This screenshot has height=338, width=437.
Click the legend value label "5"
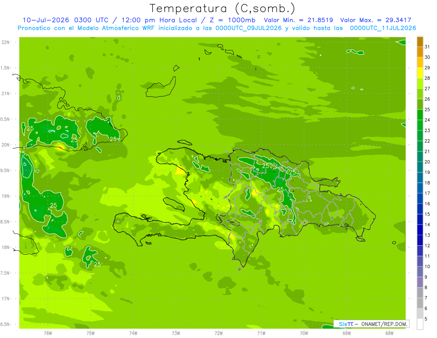[x=426, y=319]
